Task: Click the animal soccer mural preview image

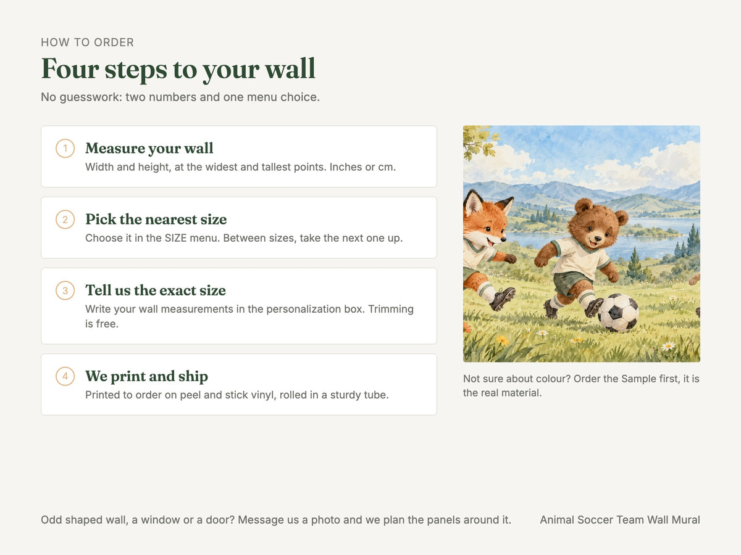Action: [582, 244]
